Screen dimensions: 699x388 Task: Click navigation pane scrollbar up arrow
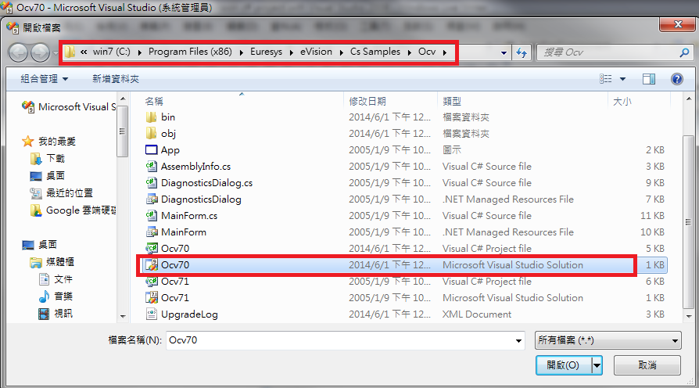(x=123, y=99)
